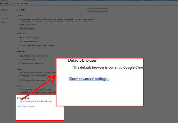This screenshot has width=178, height=123.
Task: Click the Import bookmarks button
Action: pos(51,93)
